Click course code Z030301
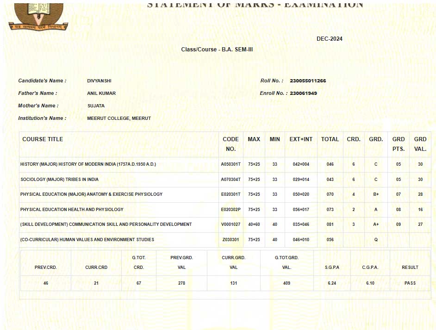This screenshot has width=436, height=330. pyautogui.click(x=231, y=240)
